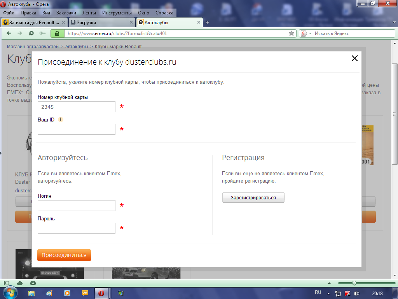The width and height of the screenshot is (398, 299).
Task: Open the RU language indicator
Action: coord(318,292)
